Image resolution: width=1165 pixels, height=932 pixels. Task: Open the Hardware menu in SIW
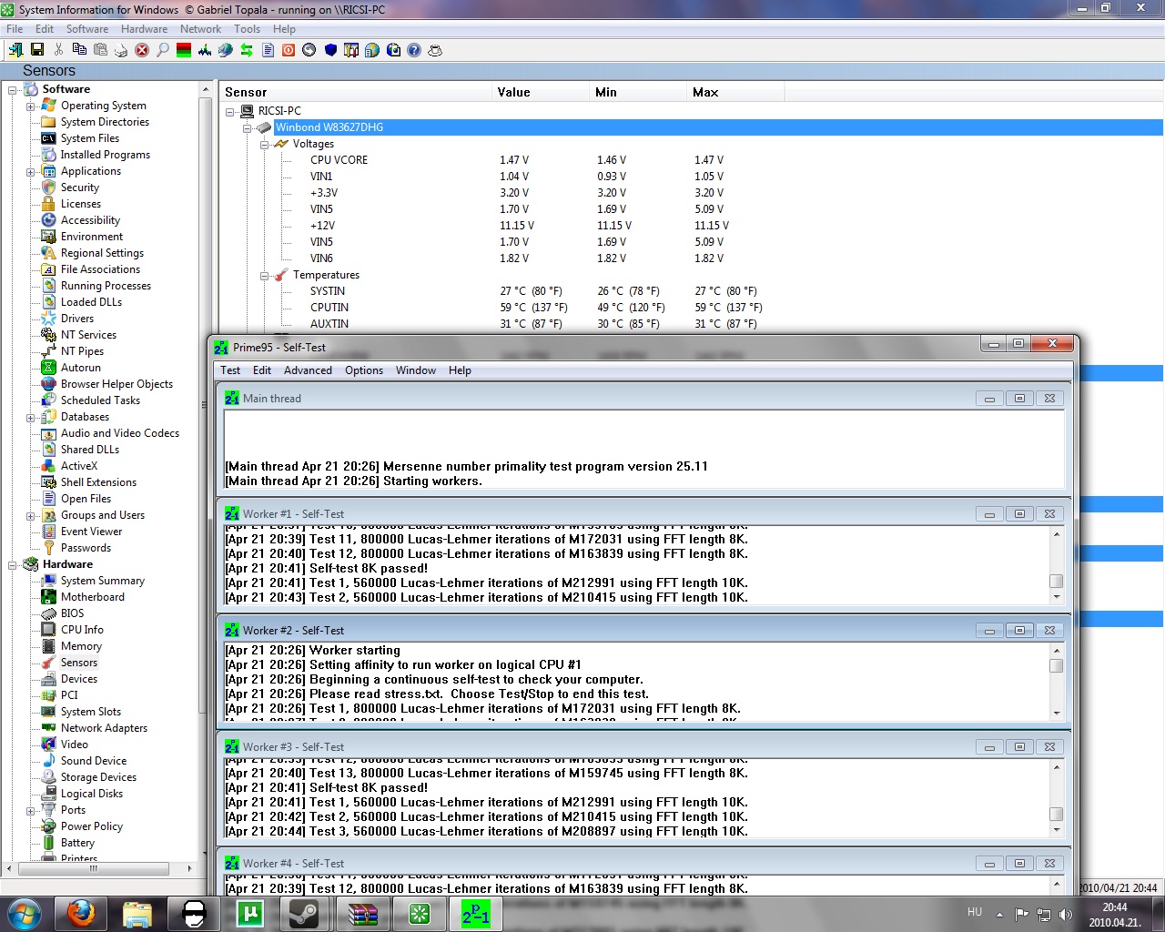coord(144,29)
